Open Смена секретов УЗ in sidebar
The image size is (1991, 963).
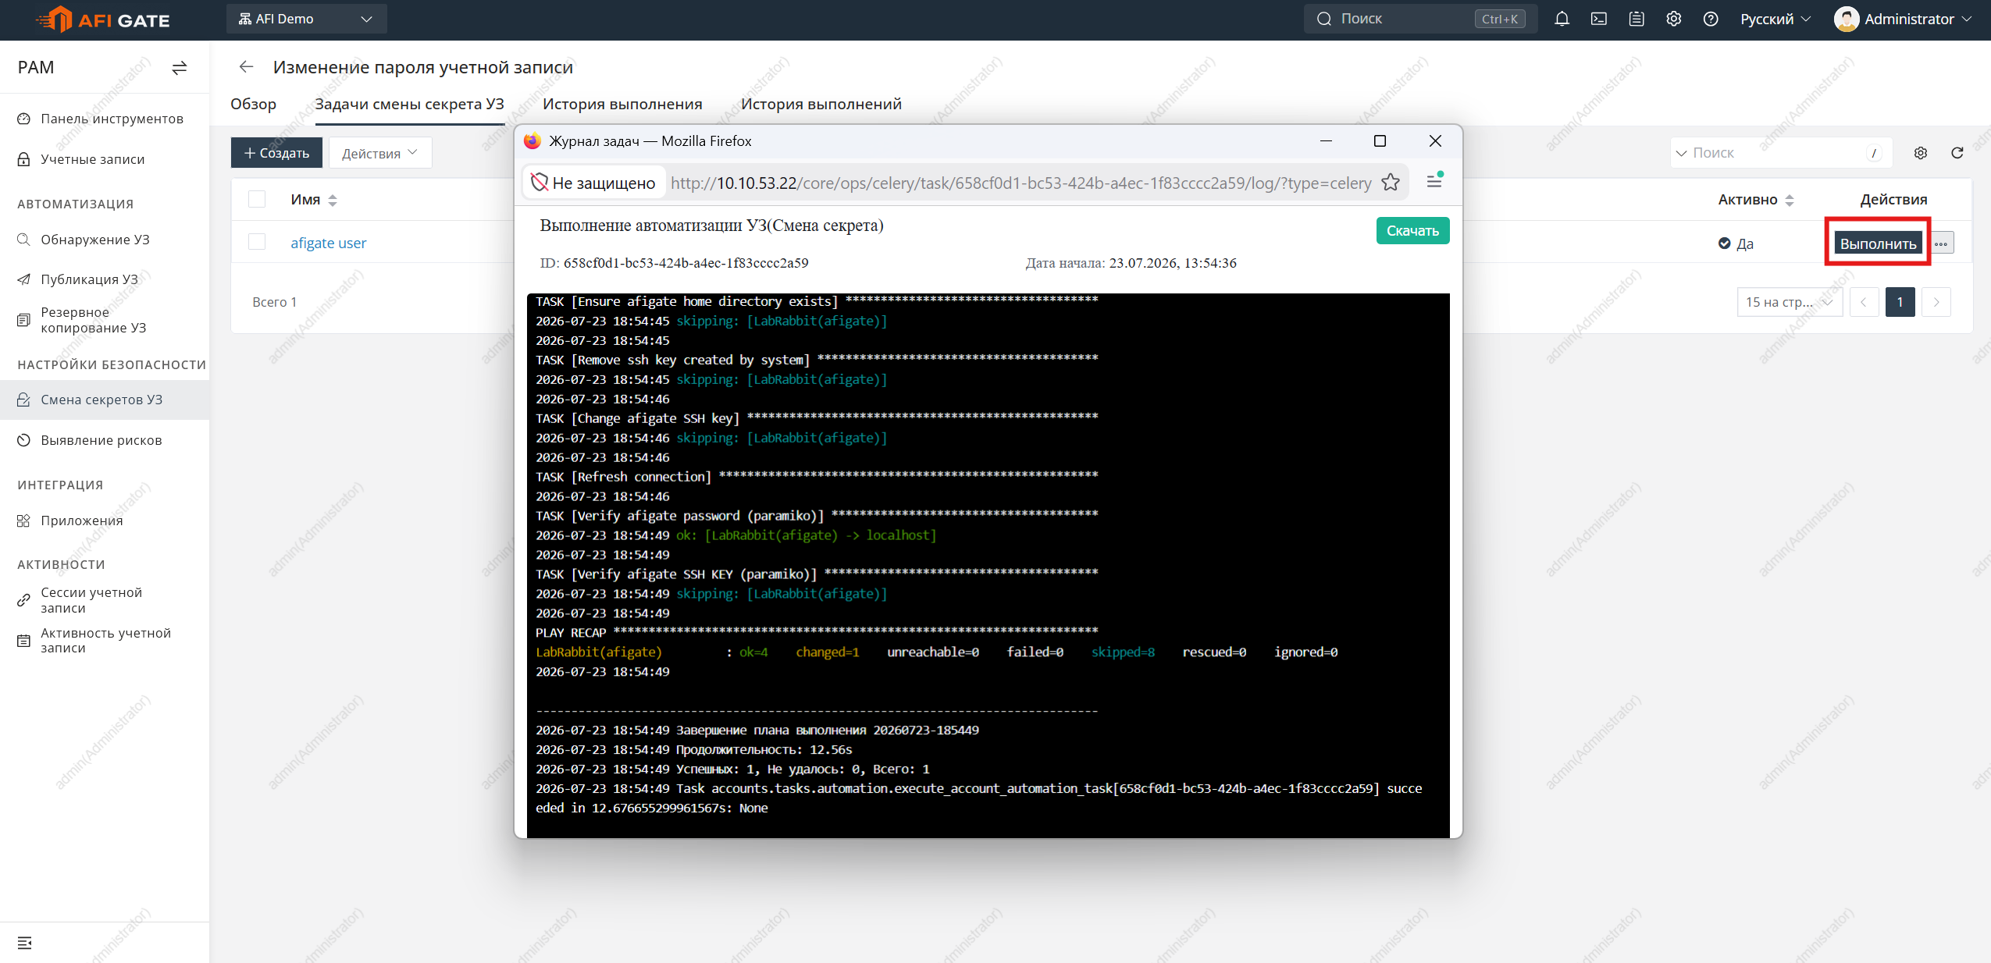click(x=105, y=400)
